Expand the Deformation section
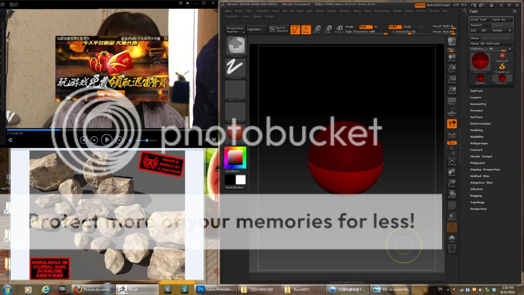The width and height of the screenshot is (524, 295). pos(481,123)
